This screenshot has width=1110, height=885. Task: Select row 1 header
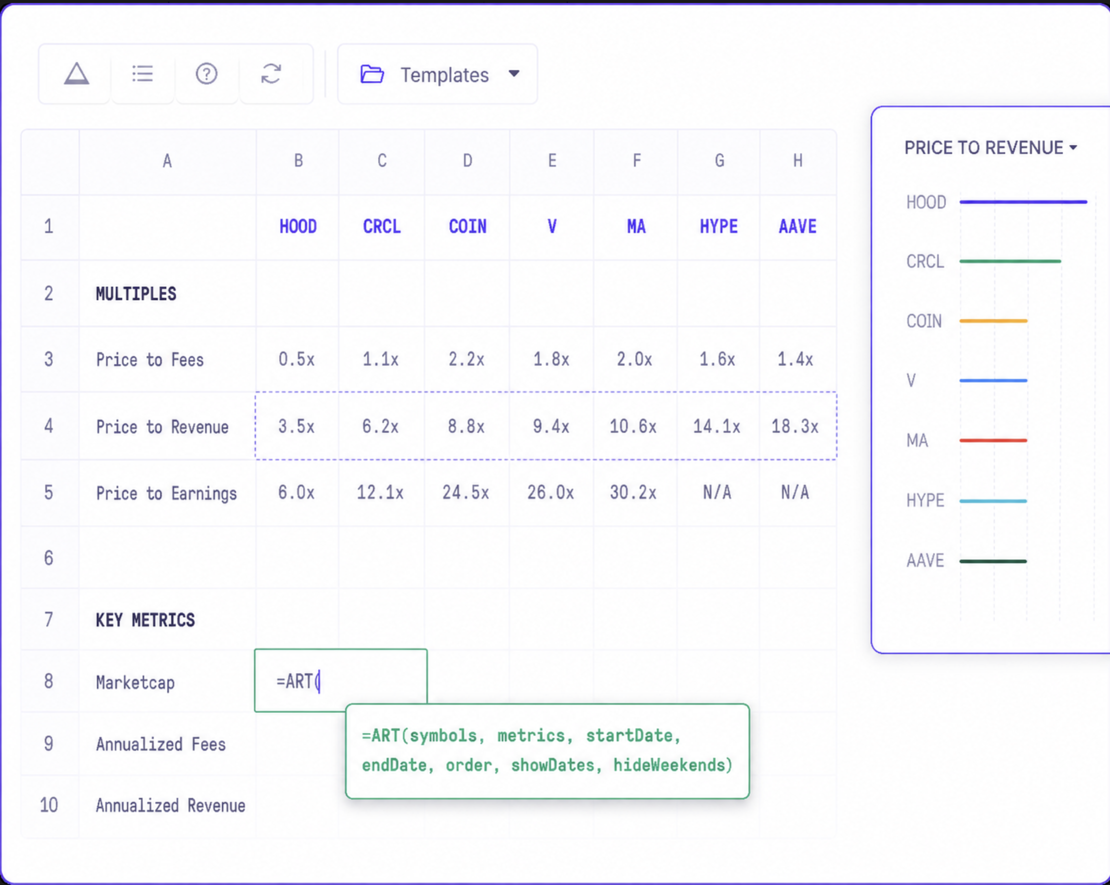[49, 226]
